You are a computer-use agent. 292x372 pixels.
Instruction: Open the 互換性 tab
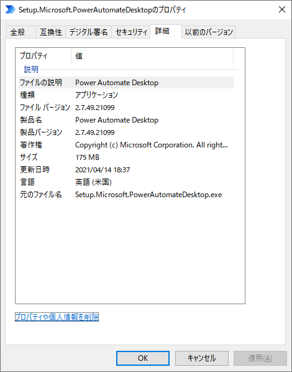[50, 32]
